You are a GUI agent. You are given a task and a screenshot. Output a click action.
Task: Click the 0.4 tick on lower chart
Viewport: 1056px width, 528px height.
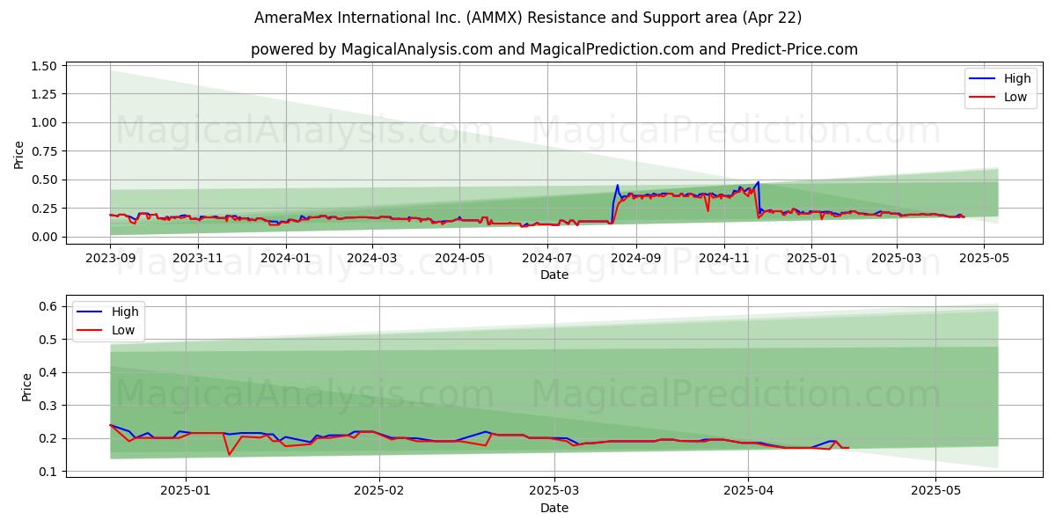(x=50, y=372)
